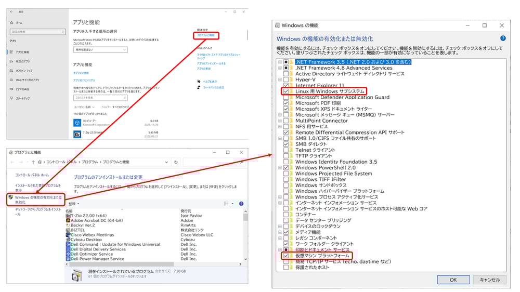Click ネットワークからプログラムをインストール link

tap(38, 211)
